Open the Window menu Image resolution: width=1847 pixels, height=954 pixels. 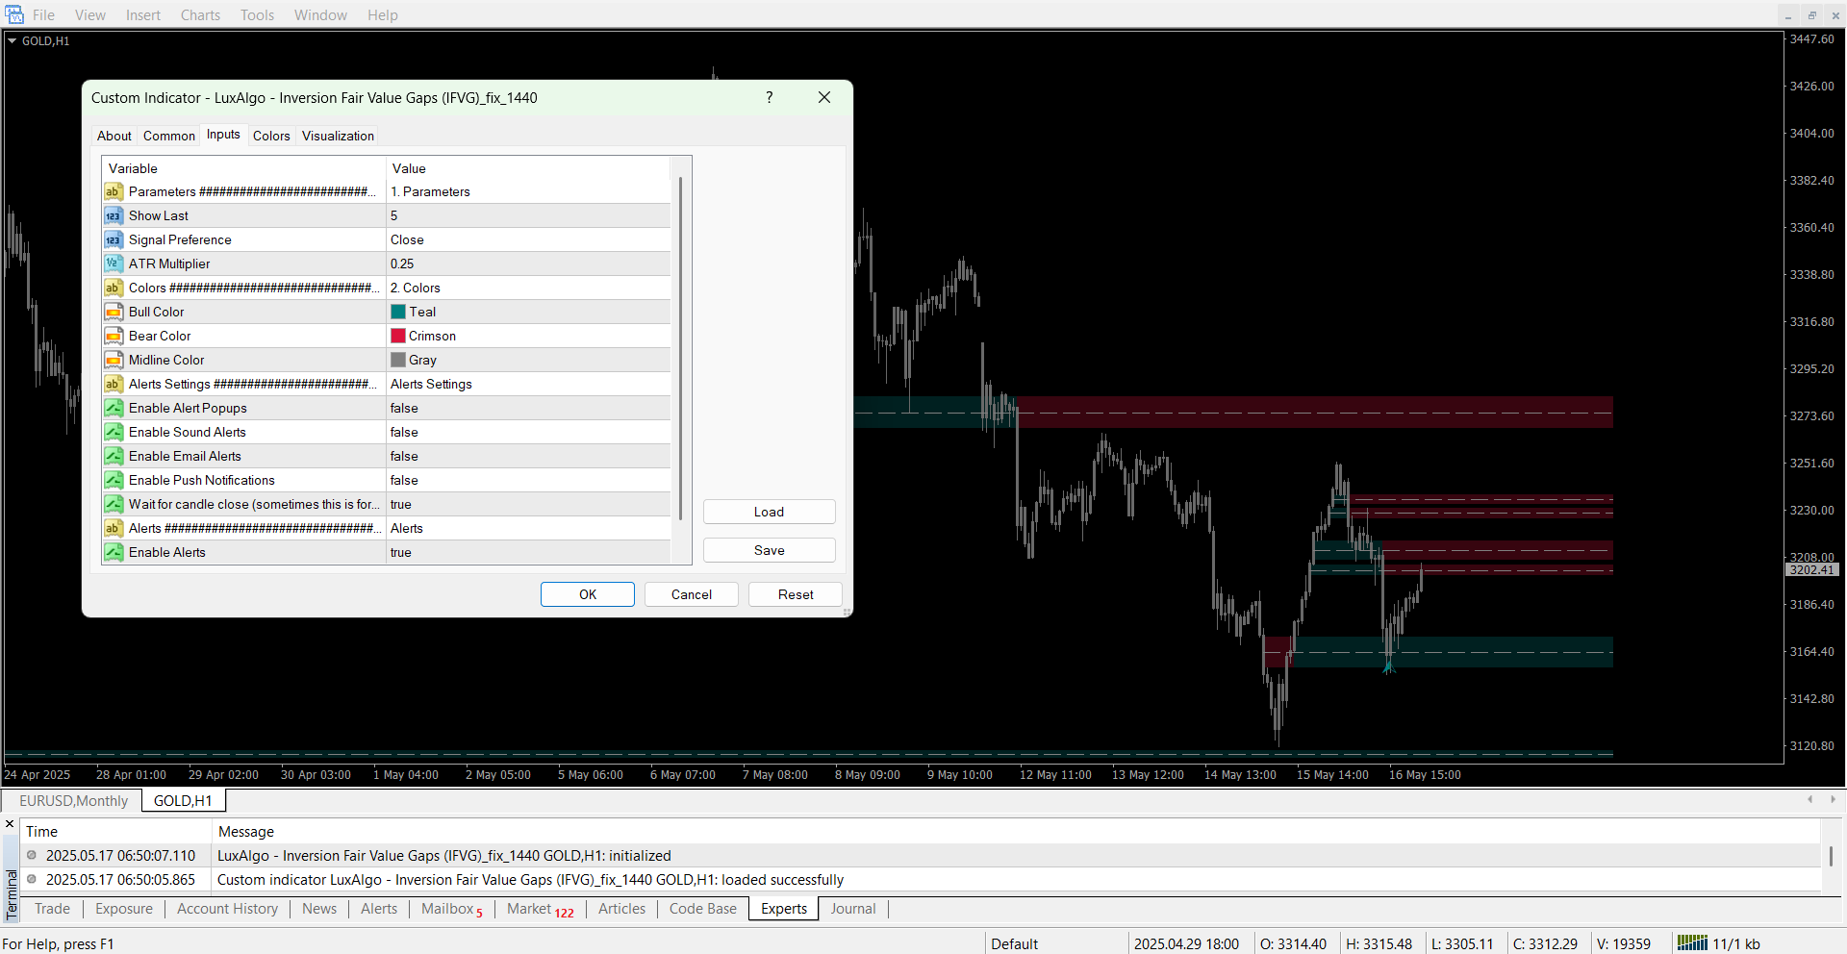tap(320, 14)
